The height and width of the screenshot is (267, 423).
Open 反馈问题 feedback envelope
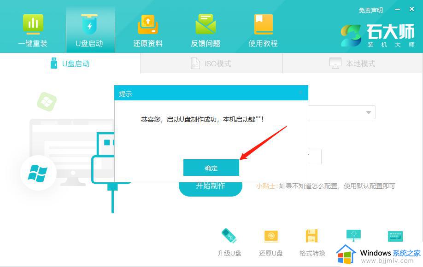[x=206, y=31]
